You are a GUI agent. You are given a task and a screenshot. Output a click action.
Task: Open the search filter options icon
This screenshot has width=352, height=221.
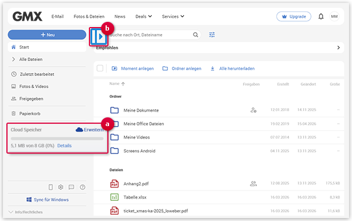[212, 35]
